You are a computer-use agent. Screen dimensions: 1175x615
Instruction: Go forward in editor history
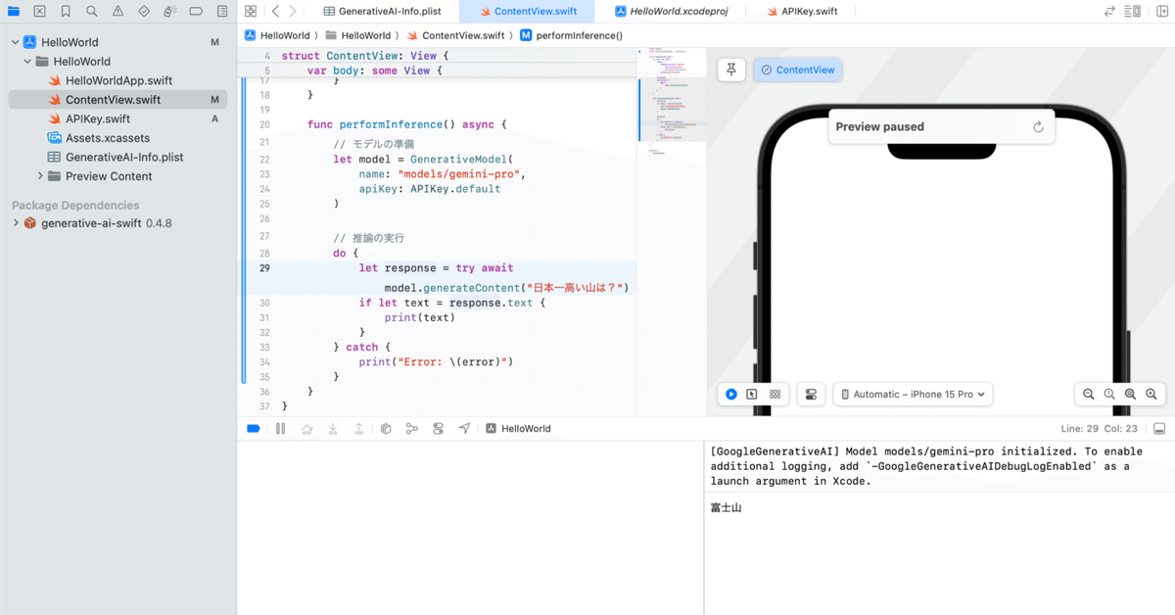[x=295, y=12]
